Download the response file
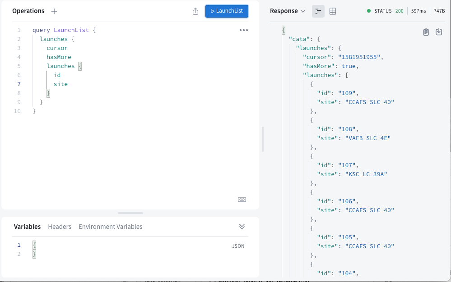This screenshot has width=451, height=282. tap(439, 32)
